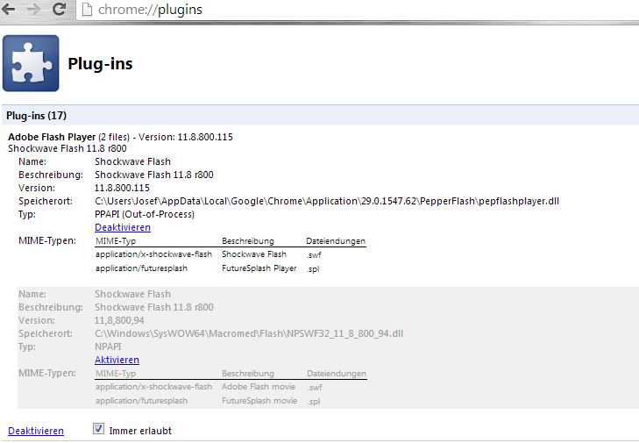Click Aktivieren for the NPAPI Flash plugin
This screenshot has height=443, width=639.
[117, 360]
